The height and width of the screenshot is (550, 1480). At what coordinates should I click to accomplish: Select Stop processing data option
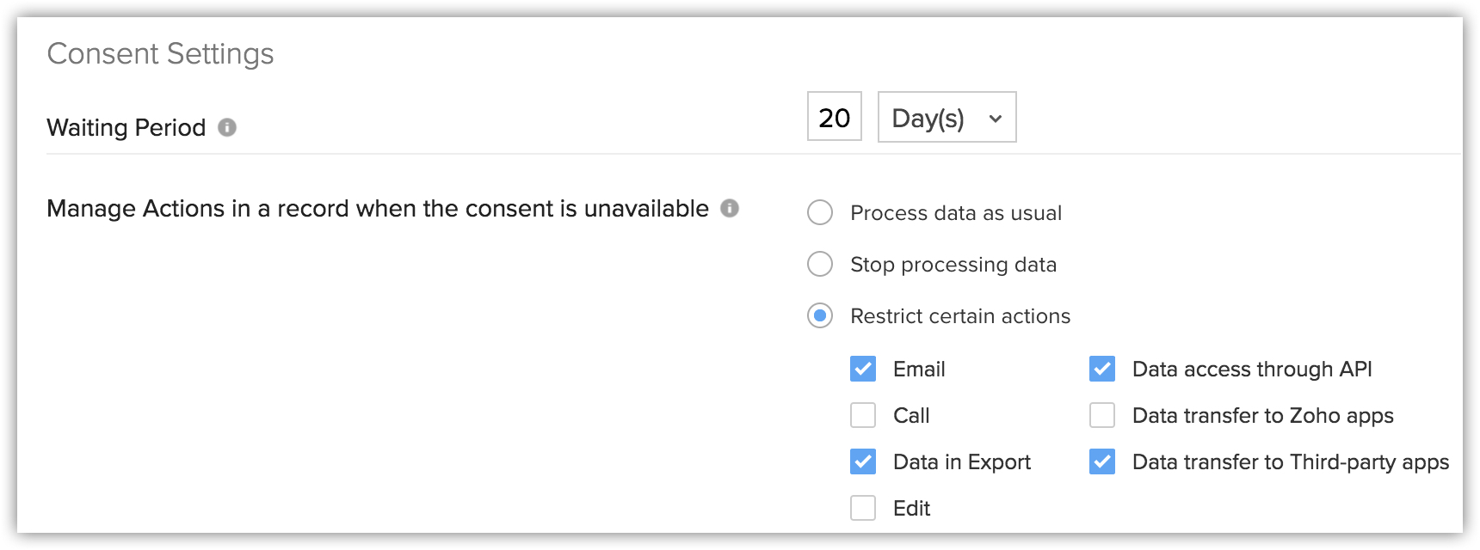point(820,264)
